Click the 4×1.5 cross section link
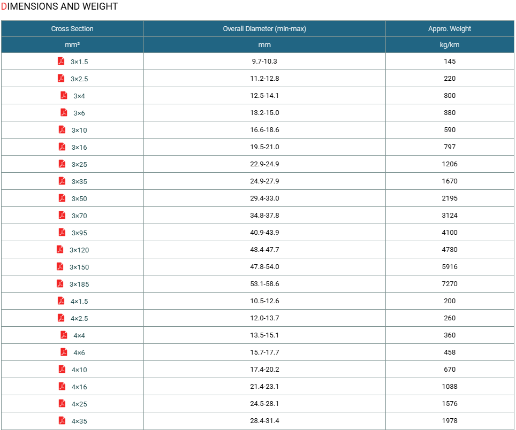The width and height of the screenshot is (516, 430). 79,301
